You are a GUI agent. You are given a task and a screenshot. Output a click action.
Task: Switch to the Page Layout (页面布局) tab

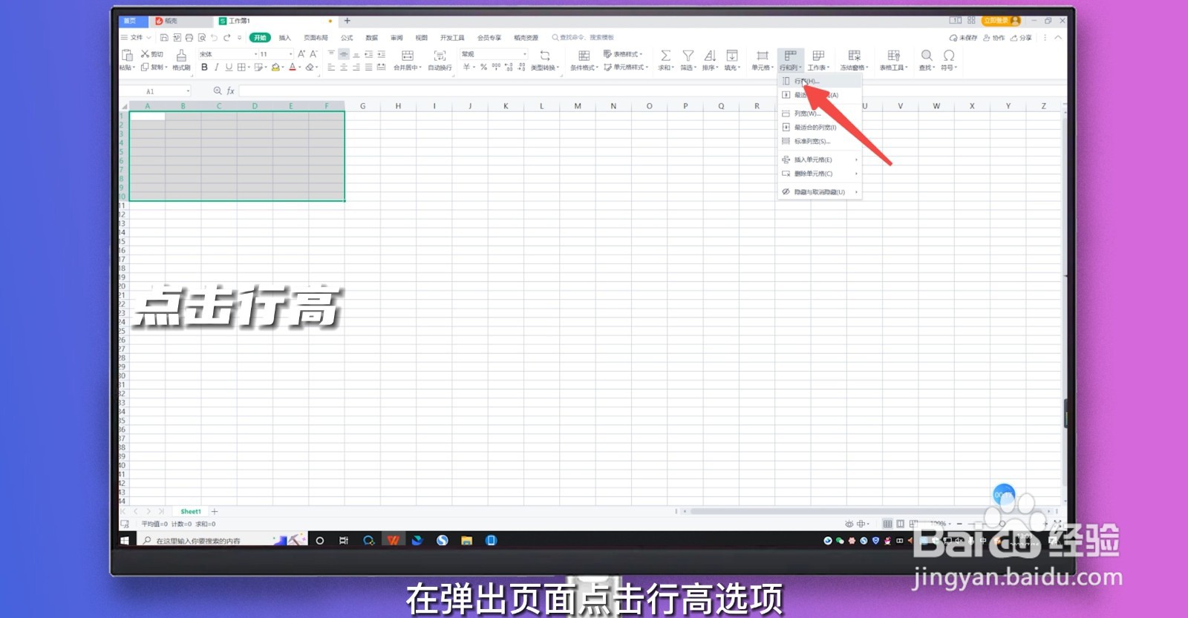click(316, 38)
